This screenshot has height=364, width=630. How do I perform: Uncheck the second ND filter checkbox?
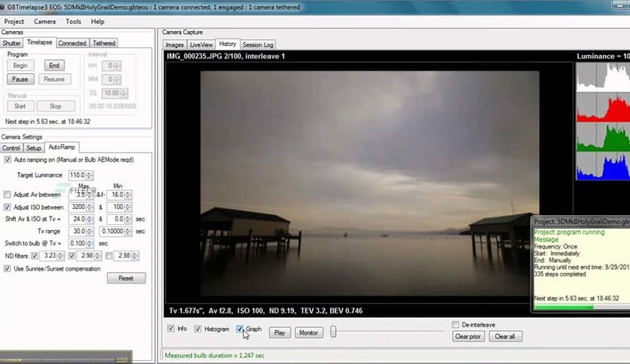[72, 256]
